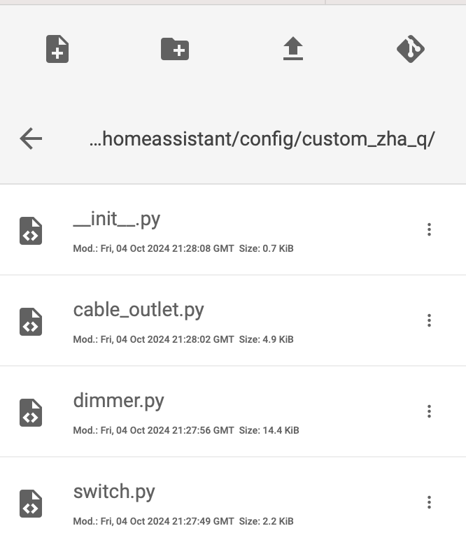This screenshot has width=466, height=547.
Task: Click the new file icon
Action: coord(57,49)
